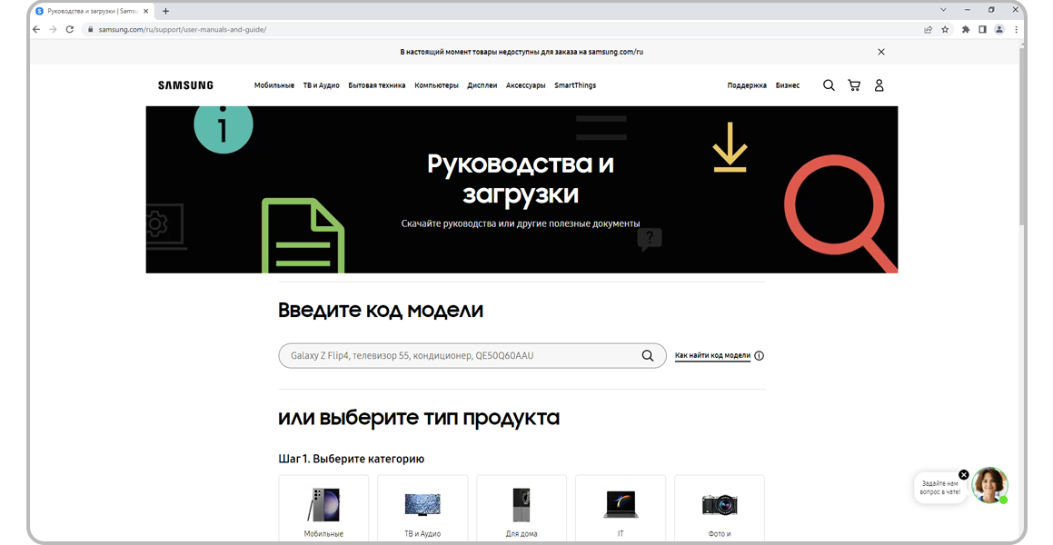The height and width of the screenshot is (545, 1053).
Task: Dismiss the unavailable-products notice banner
Action: pos(880,52)
